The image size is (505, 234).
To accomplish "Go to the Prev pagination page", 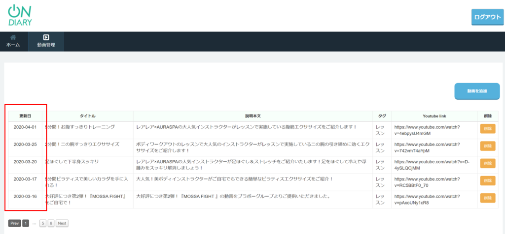I will click(15, 223).
